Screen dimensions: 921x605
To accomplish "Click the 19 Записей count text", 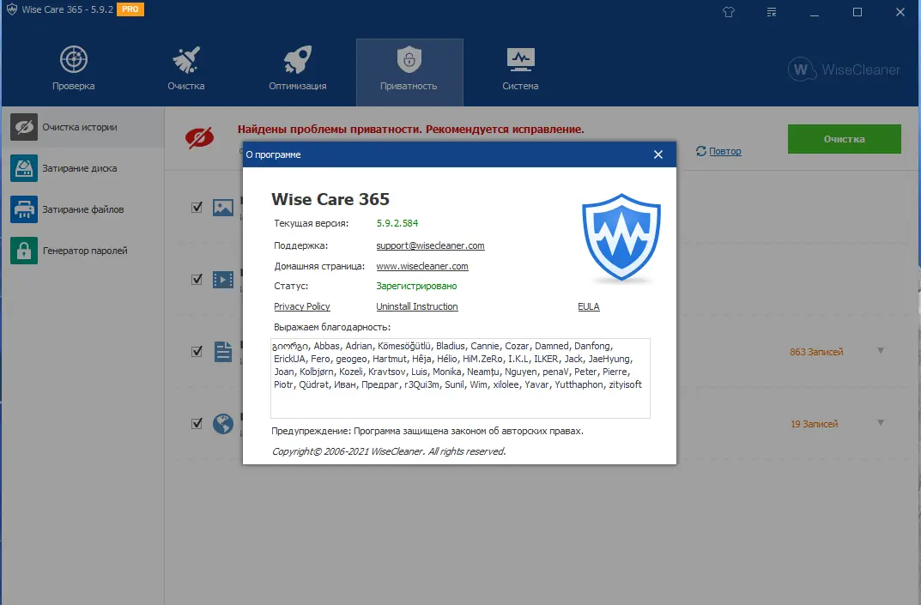I will click(x=814, y=424).
